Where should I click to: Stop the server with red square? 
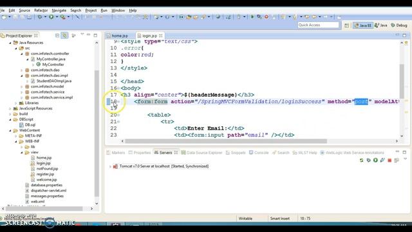coord(389,160)
